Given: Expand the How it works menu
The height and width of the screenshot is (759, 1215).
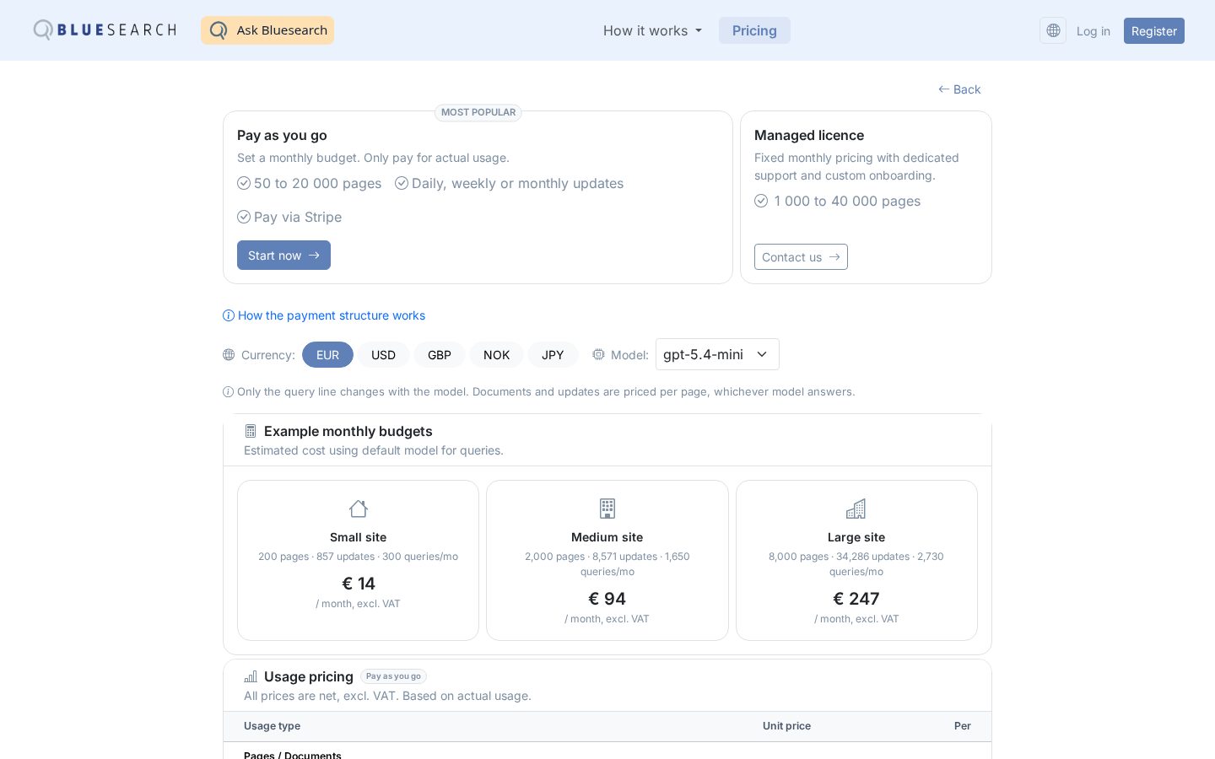Looking at the screenshot, I should [652, 30].
